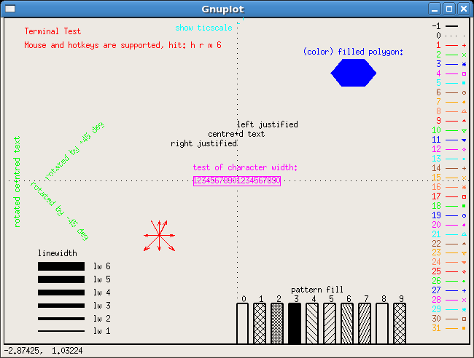Click the cyan filled square of linetype 5
Viewport: 474px width, 358px height.
tap(464, 83)
